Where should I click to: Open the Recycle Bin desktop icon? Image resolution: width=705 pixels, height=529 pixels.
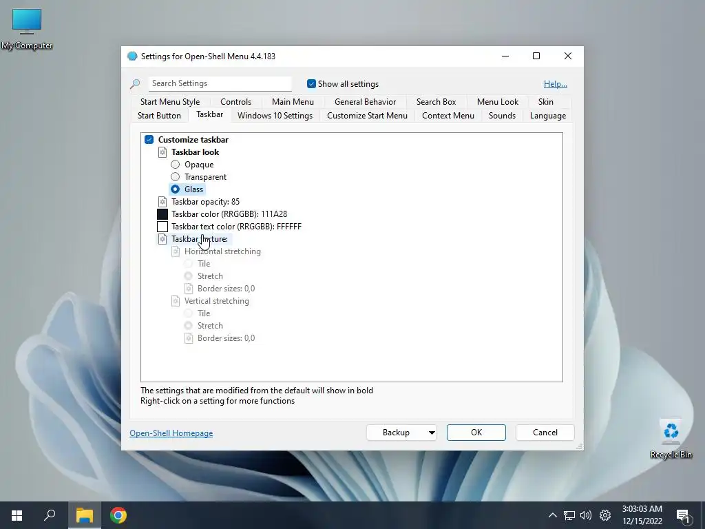(671, 439)
